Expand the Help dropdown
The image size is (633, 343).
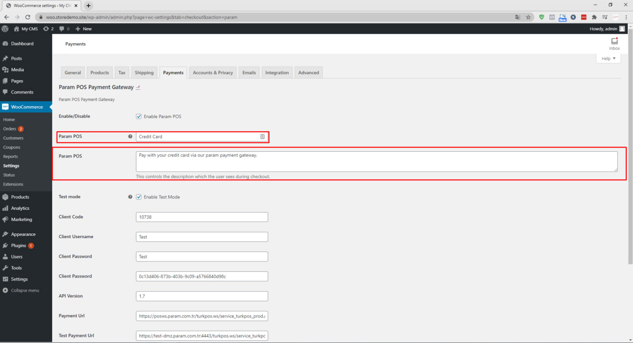(x=608, y=58)
